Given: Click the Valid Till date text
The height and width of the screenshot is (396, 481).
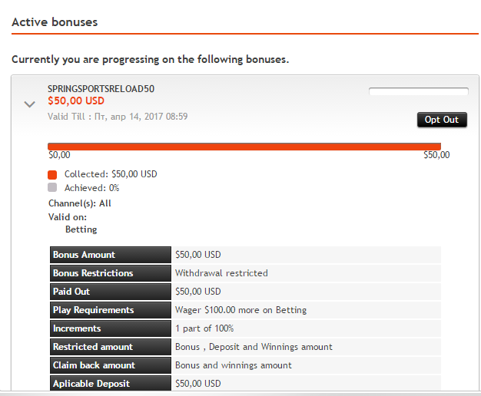Looking at the screenshot, I should [118, 117].
